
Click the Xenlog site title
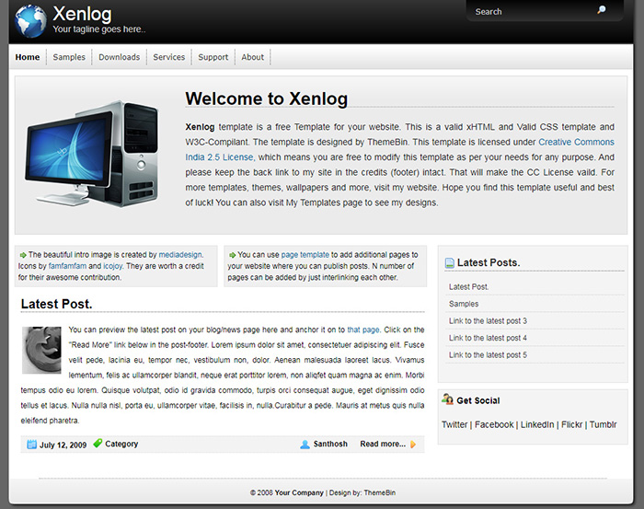click(82, 14)
